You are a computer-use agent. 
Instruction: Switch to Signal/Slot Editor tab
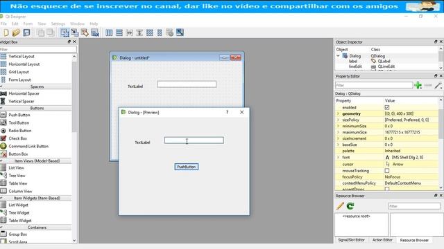pos(351,240)
